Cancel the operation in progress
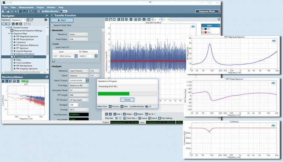 tap(127, 100)
